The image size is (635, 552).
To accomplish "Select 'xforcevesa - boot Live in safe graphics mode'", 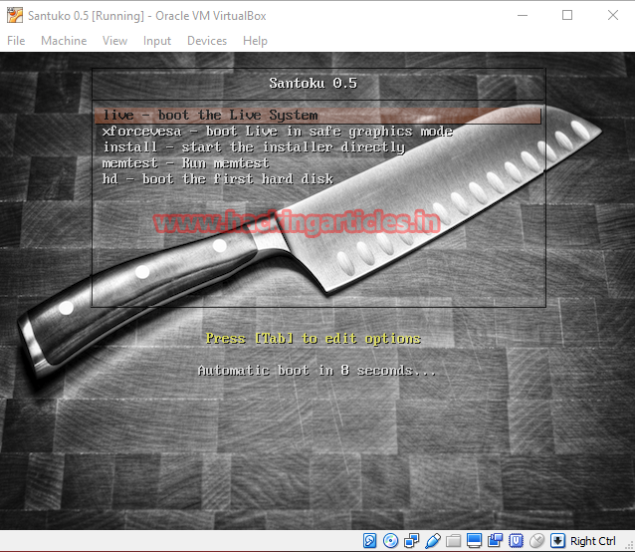I will 278,132.
